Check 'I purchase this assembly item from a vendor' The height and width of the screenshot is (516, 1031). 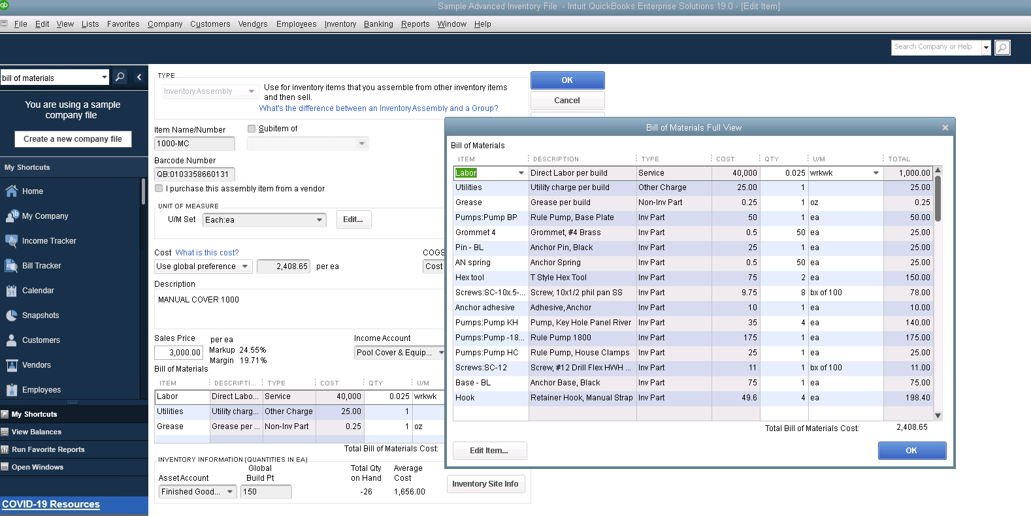pyautogui.click(x=159, y=189)
